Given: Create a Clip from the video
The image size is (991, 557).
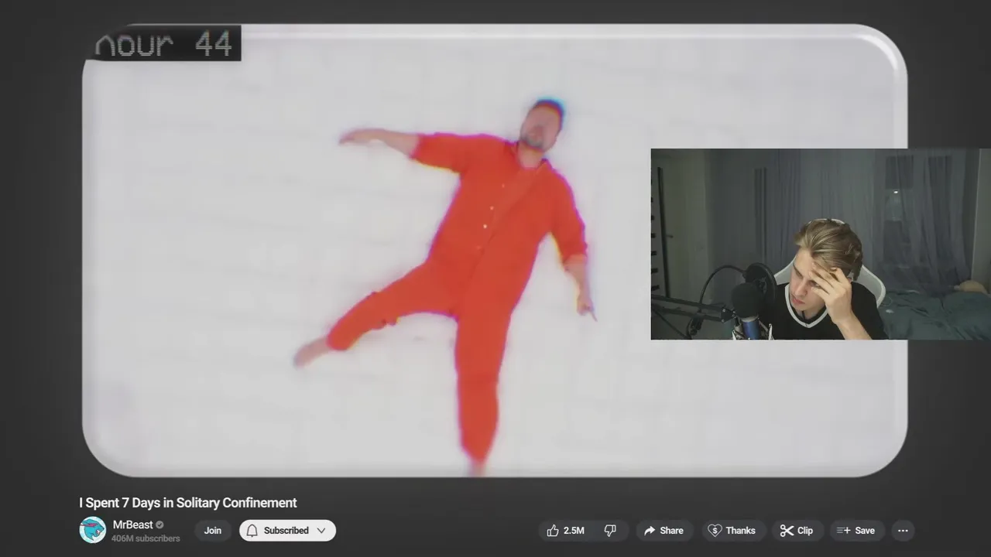Looking at the screenshot, I should tap(797, 531).
